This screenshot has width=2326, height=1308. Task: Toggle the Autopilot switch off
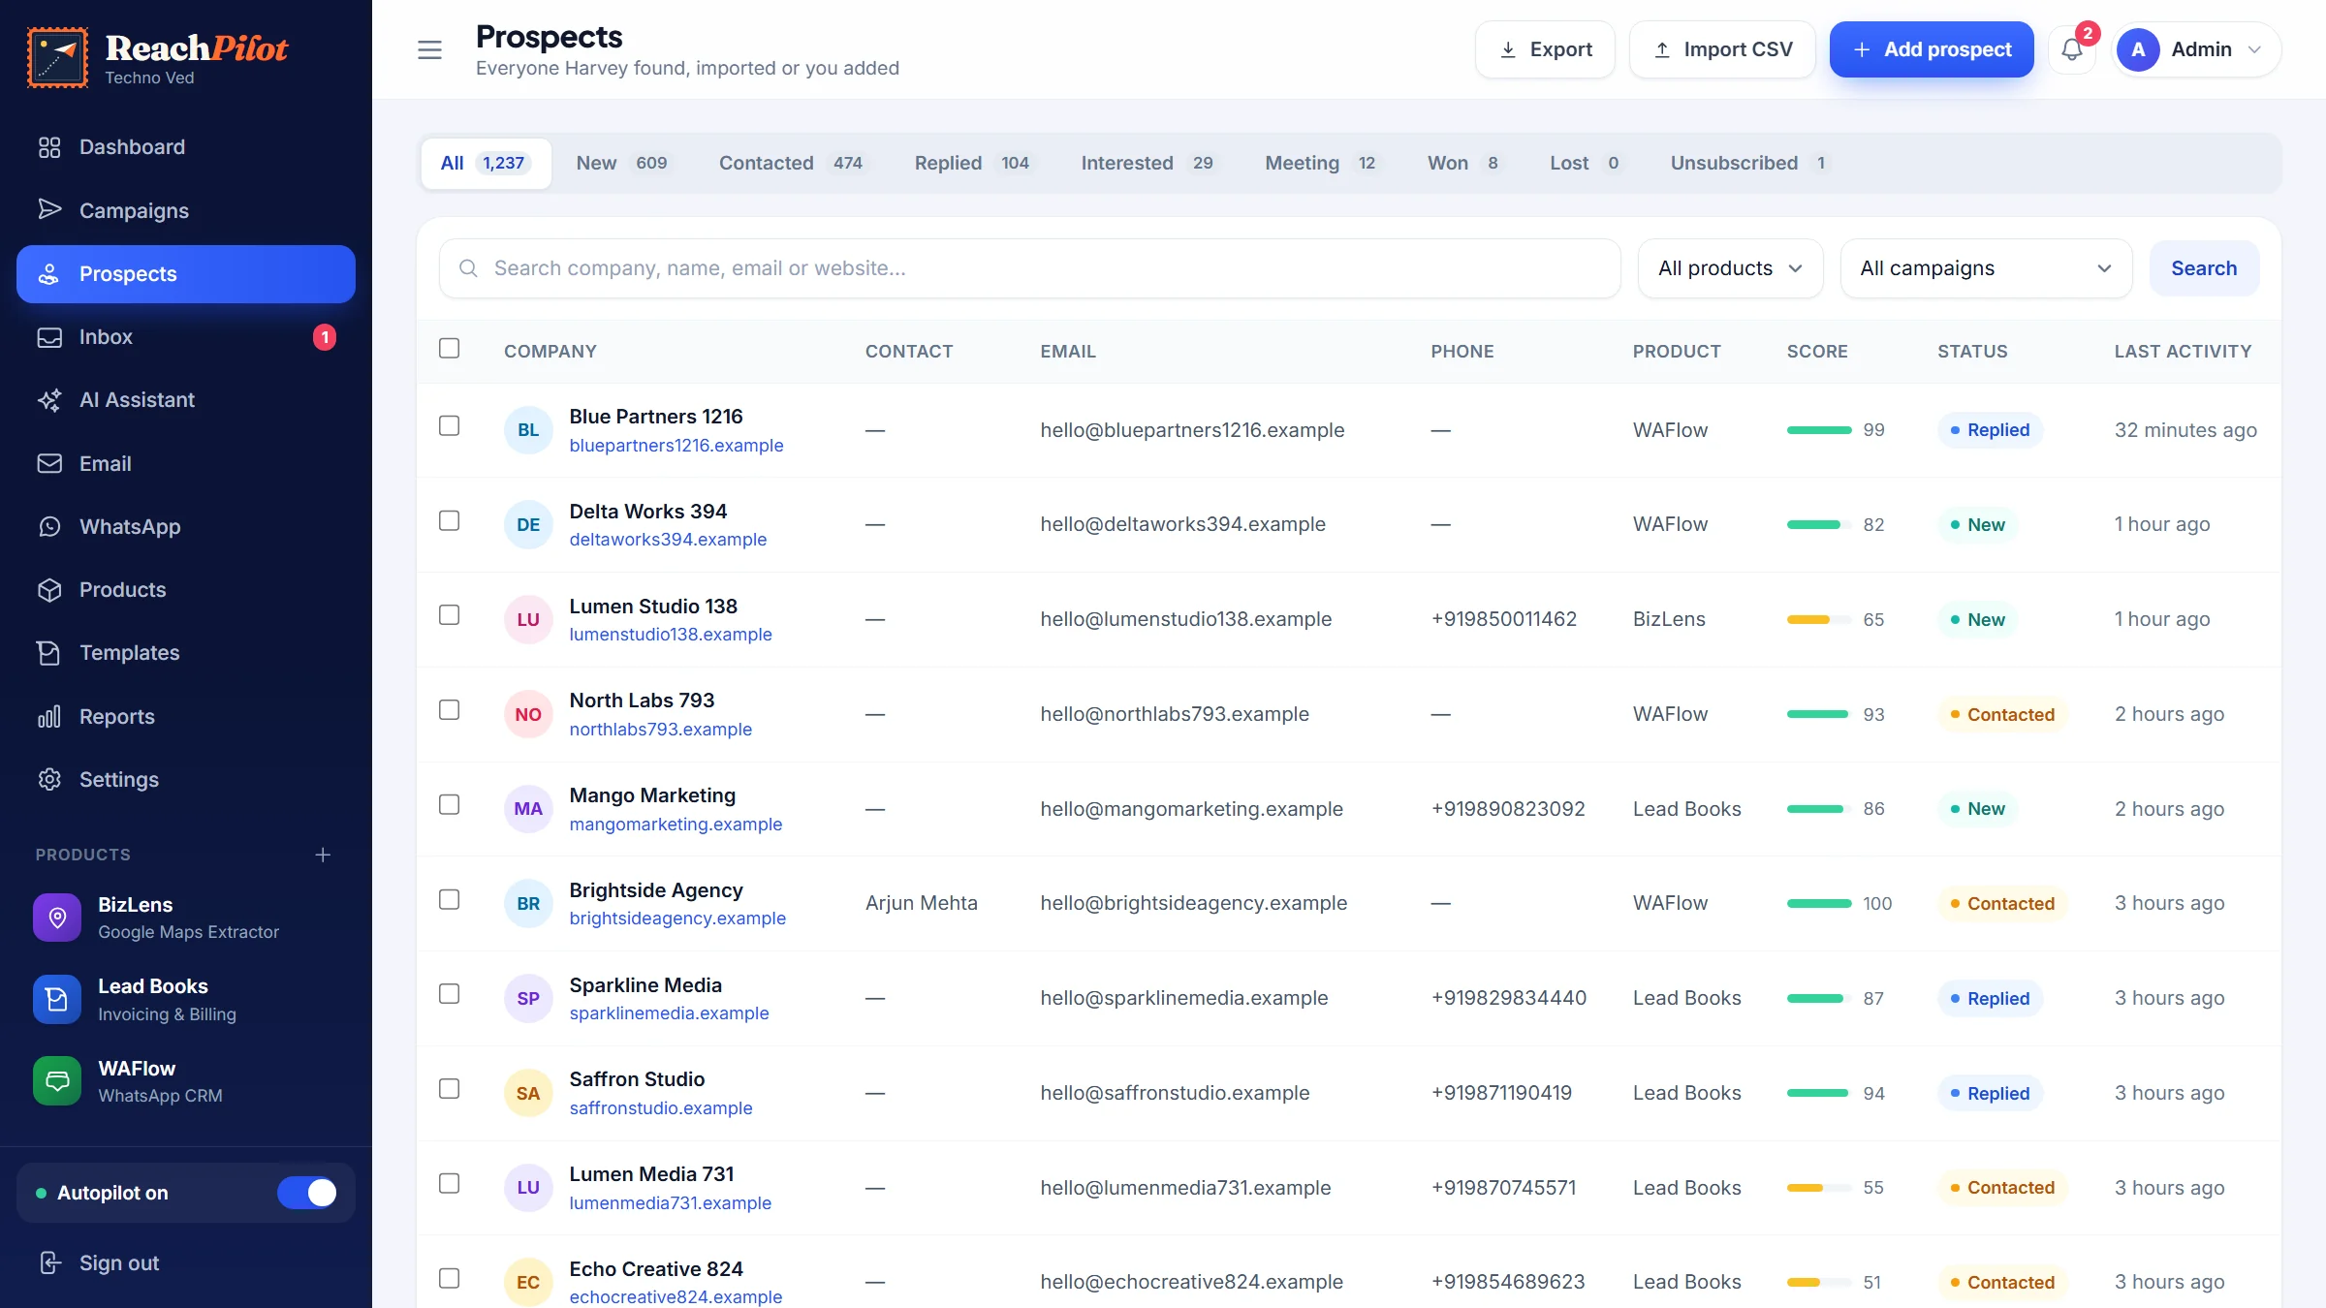pyautogui.click(x=307, y=1193)
